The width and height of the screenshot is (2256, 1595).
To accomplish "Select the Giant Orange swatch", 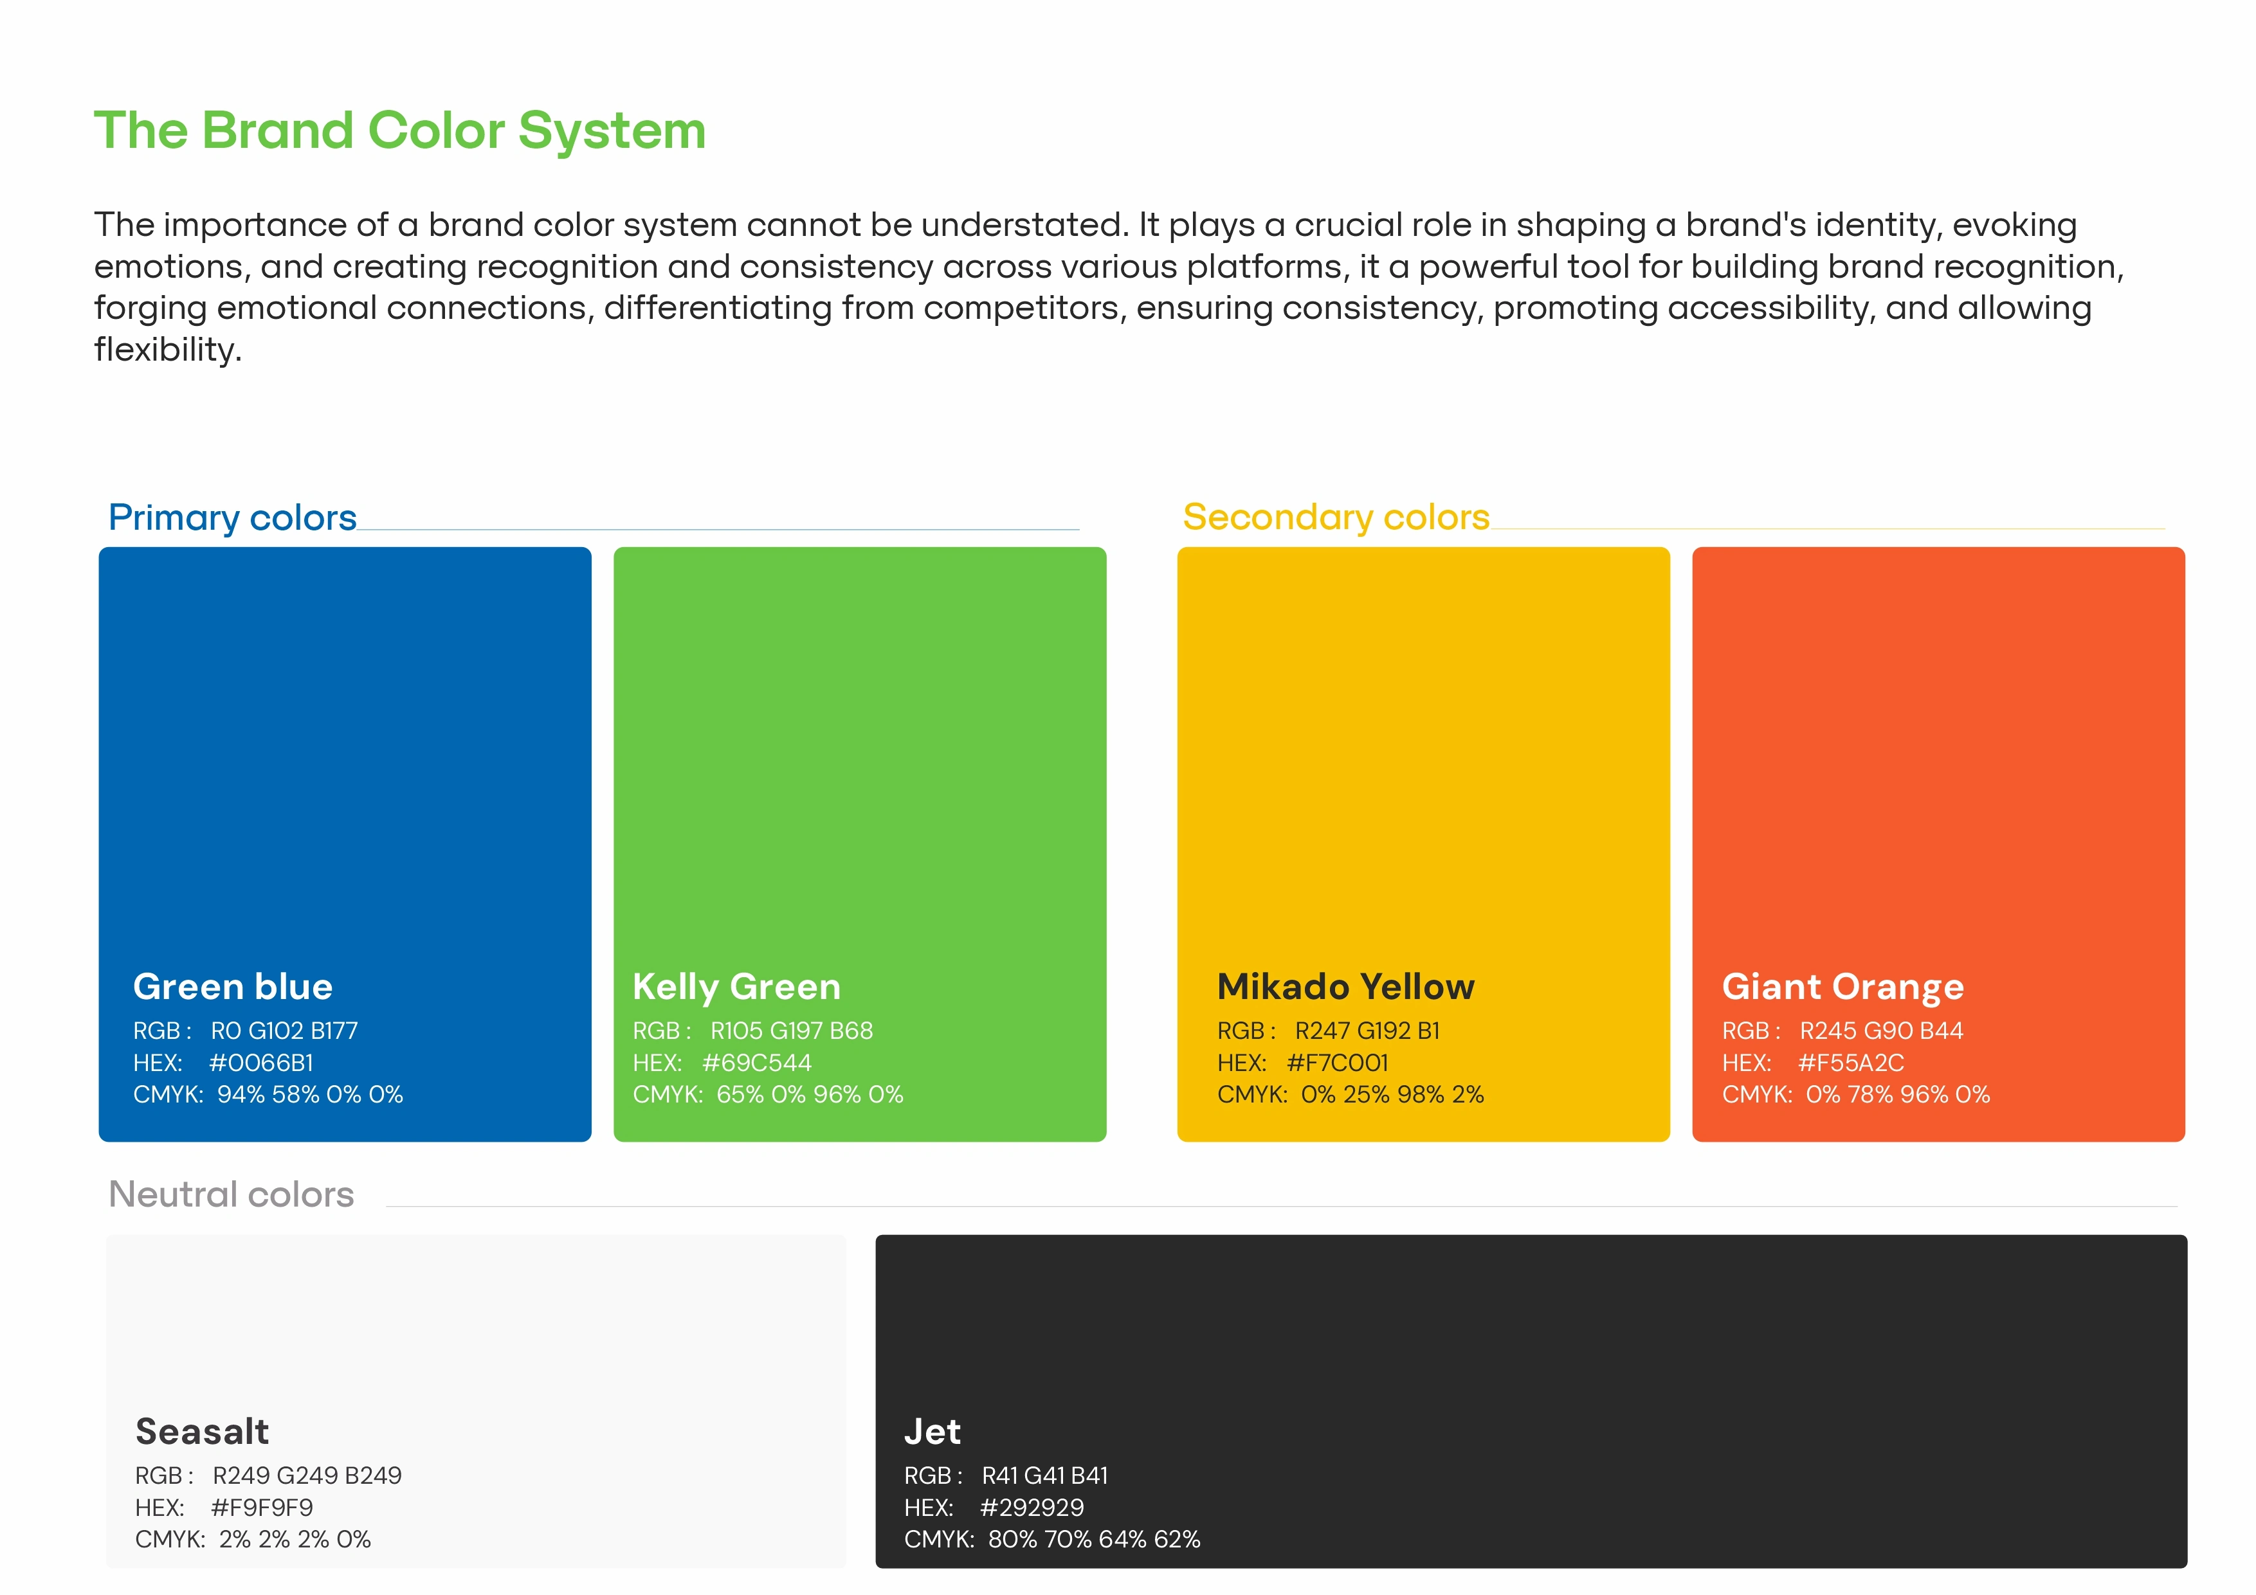I will pos(1938,746).
